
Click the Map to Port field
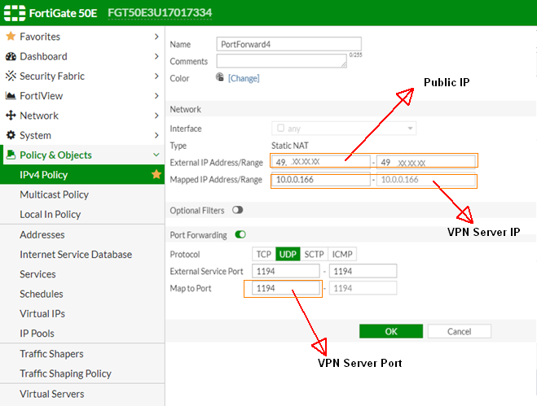(x=286, y=288)
